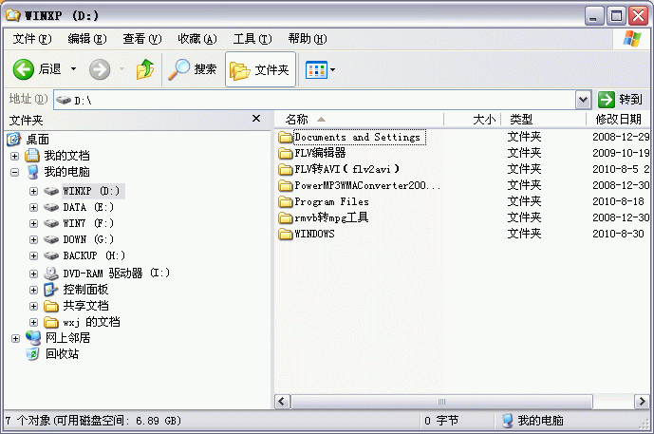Expand the WIN7 (F:) drive node

(x=34, y=224)
